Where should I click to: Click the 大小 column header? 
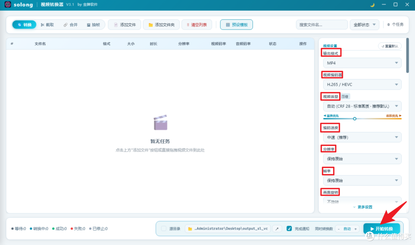(131, 44)
